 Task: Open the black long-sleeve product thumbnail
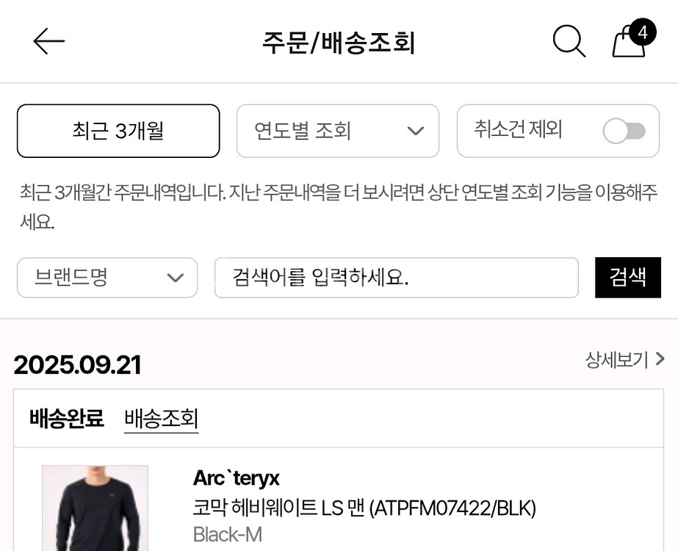point(95,508)
